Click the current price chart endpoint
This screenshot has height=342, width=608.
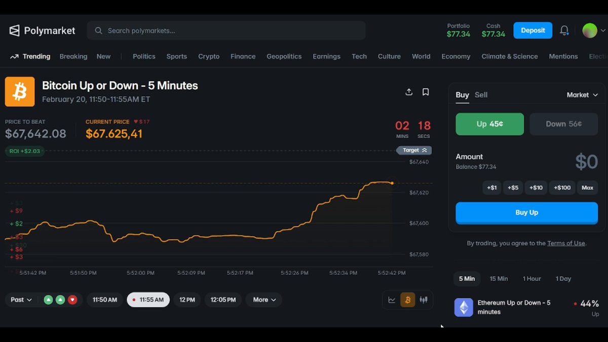coord(392,183)
